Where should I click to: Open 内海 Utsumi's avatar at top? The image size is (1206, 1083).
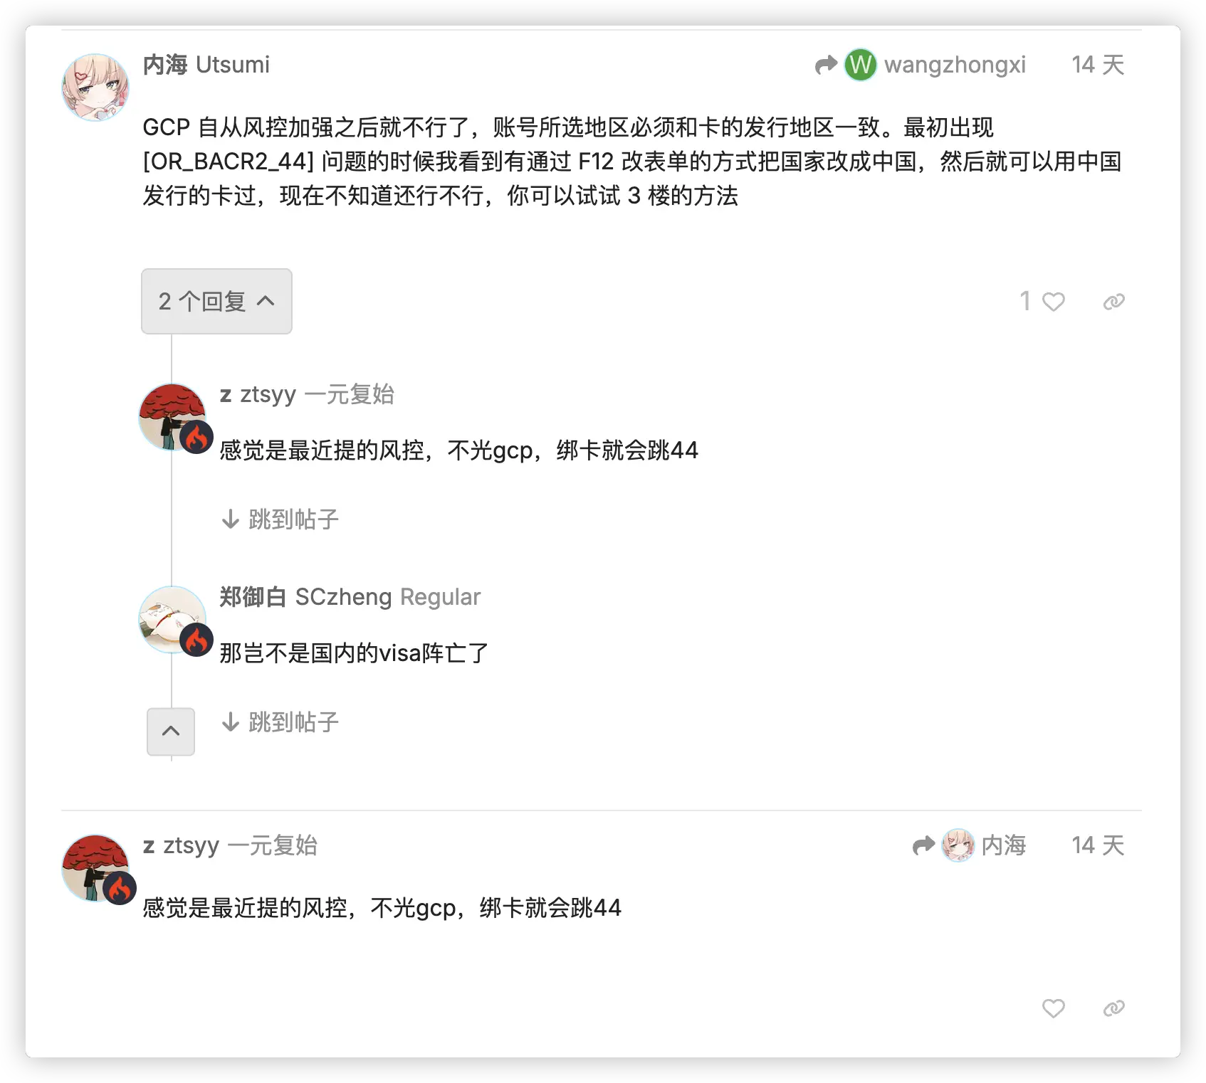pos(95,87)
